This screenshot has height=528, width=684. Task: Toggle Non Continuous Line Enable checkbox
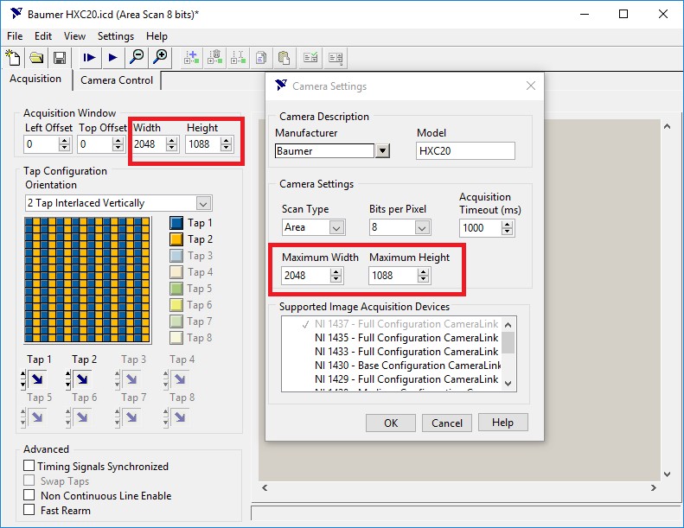click(x=29, y=495)
